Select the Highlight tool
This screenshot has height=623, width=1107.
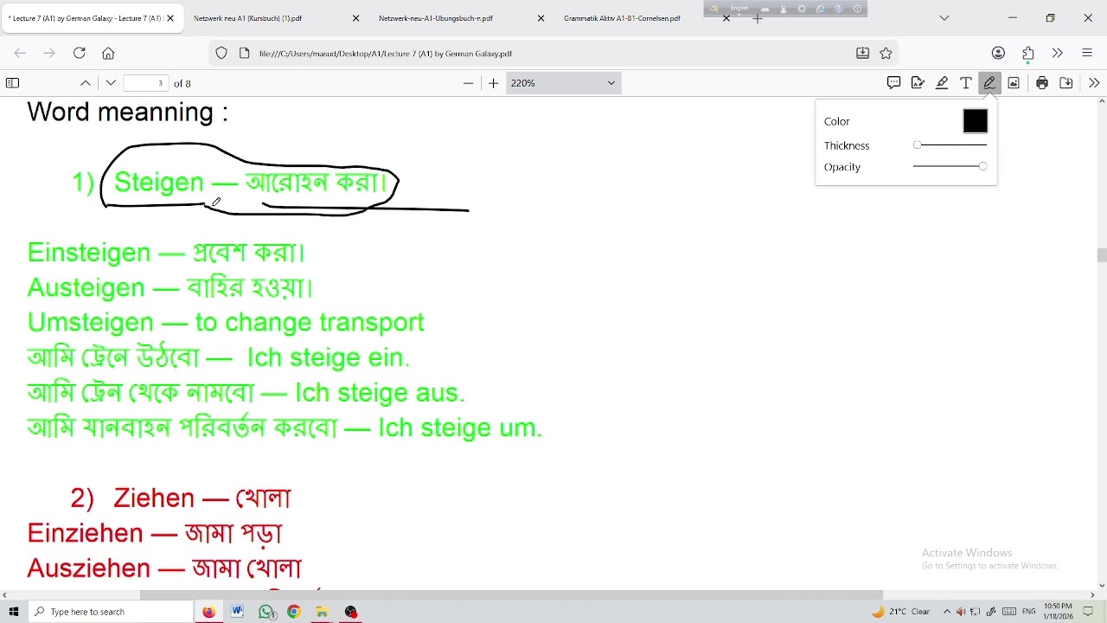(942, 83)
